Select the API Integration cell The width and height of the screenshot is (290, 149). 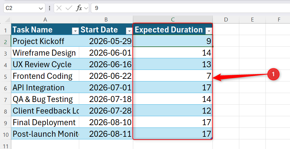(45, 87)
